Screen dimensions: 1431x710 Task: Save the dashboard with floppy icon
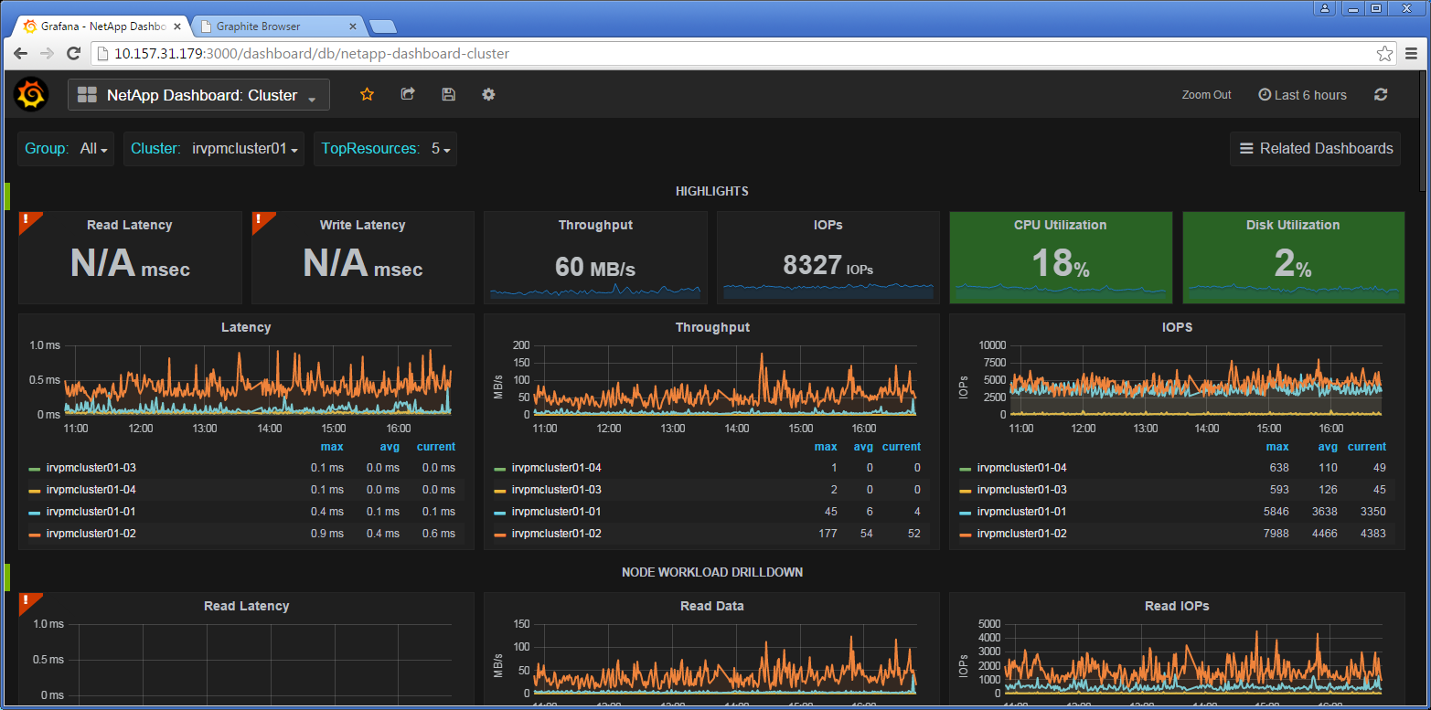coord(448,94)
